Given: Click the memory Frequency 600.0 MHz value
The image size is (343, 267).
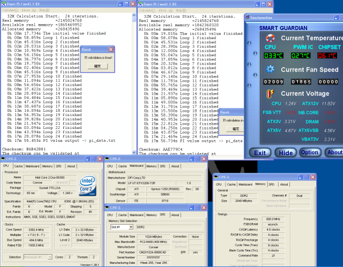Looking at the screenshot, I should (x=273, y=219).
